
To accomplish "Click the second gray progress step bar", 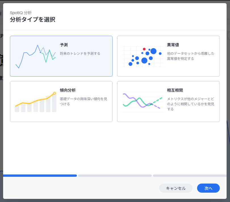I will coord(115,176).
